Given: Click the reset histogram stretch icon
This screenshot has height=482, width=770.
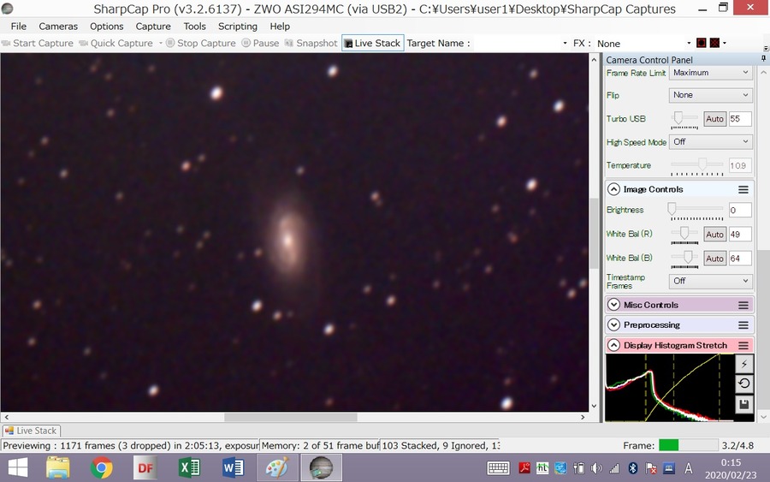Looking at the screenshot, I should click(744, 384).
